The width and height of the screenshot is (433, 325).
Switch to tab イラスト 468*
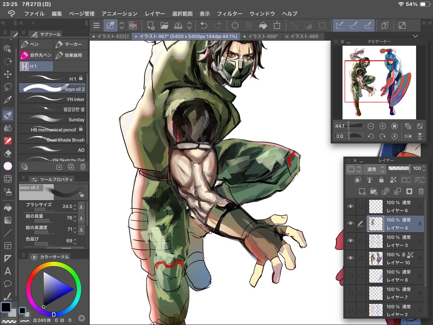261,36
